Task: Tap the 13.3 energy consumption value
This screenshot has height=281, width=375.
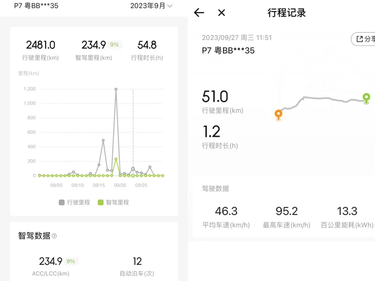Action: pos(347,211)
